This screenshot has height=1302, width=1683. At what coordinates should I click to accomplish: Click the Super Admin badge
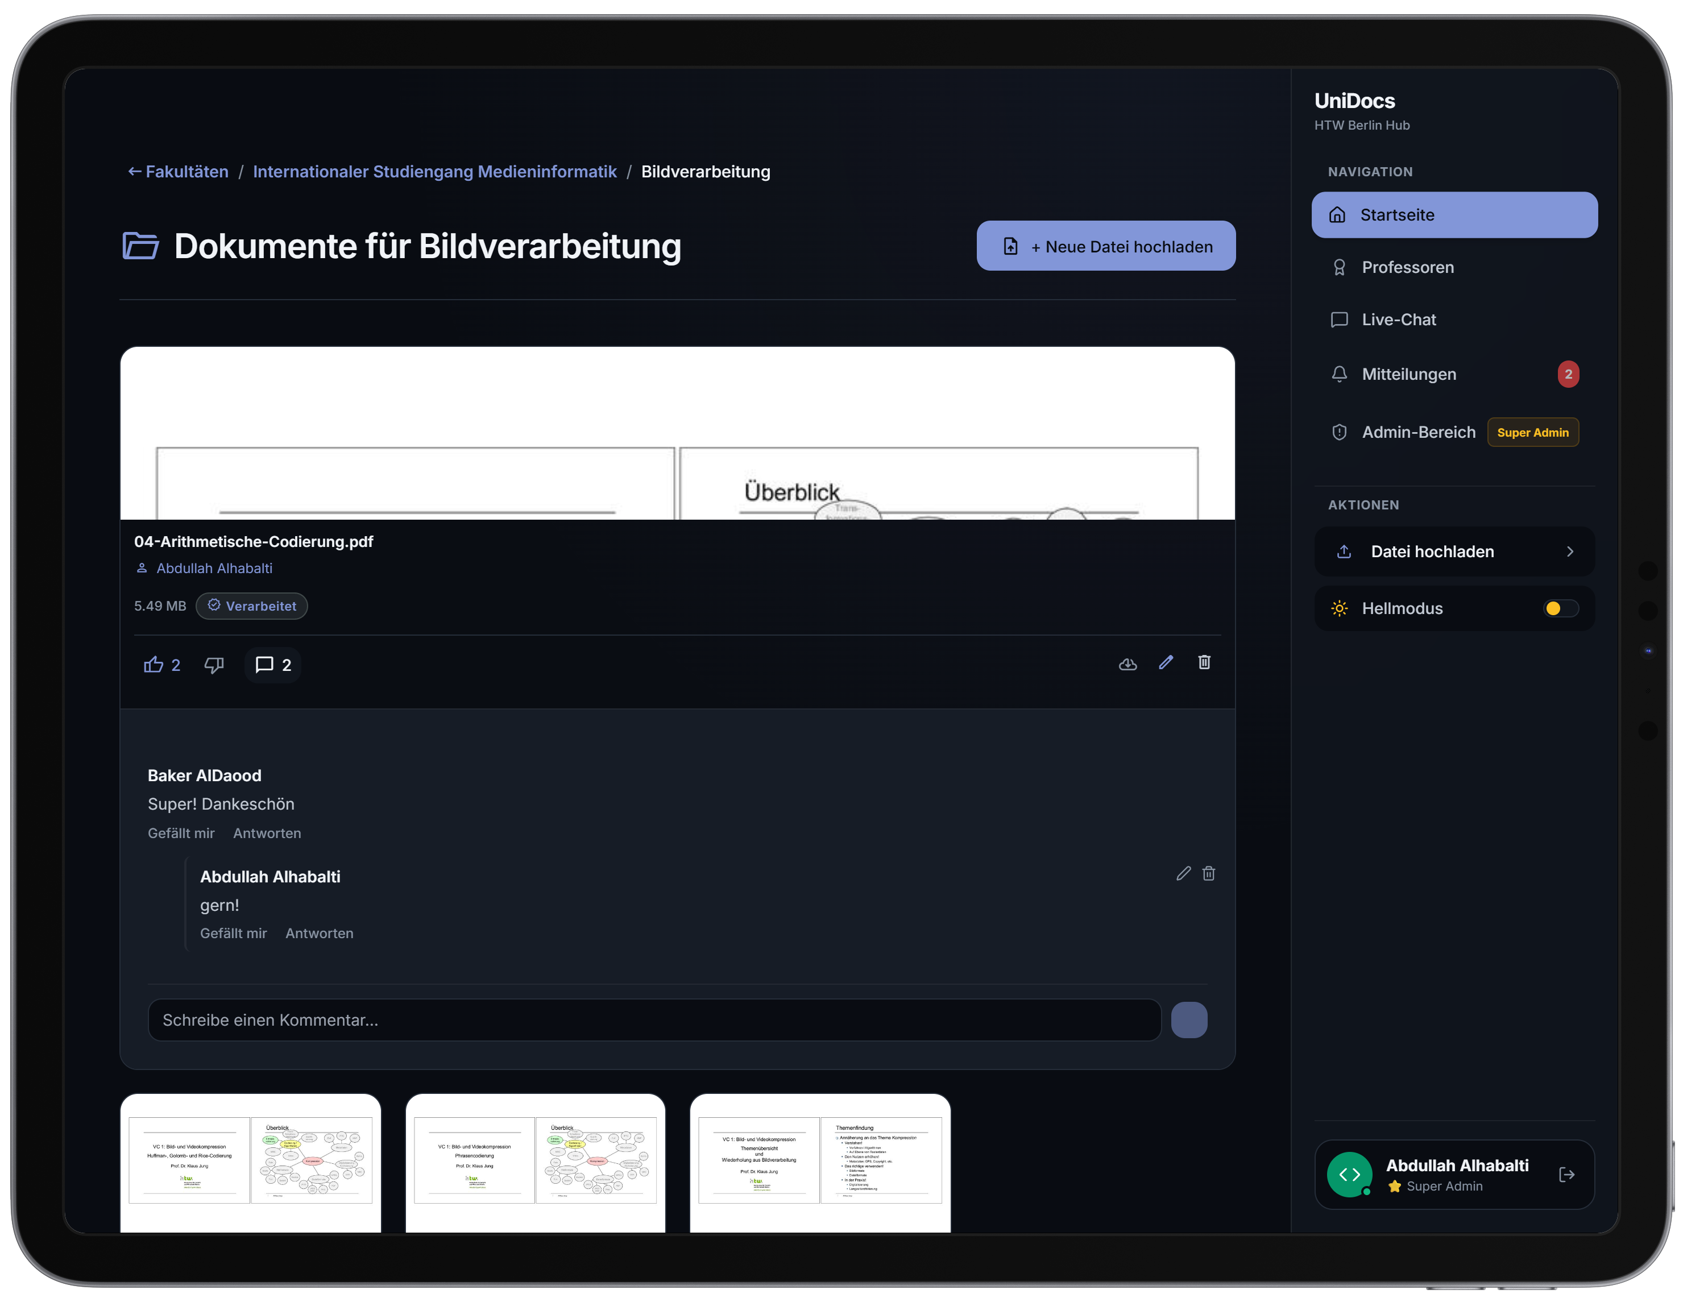coord(1532,432)
